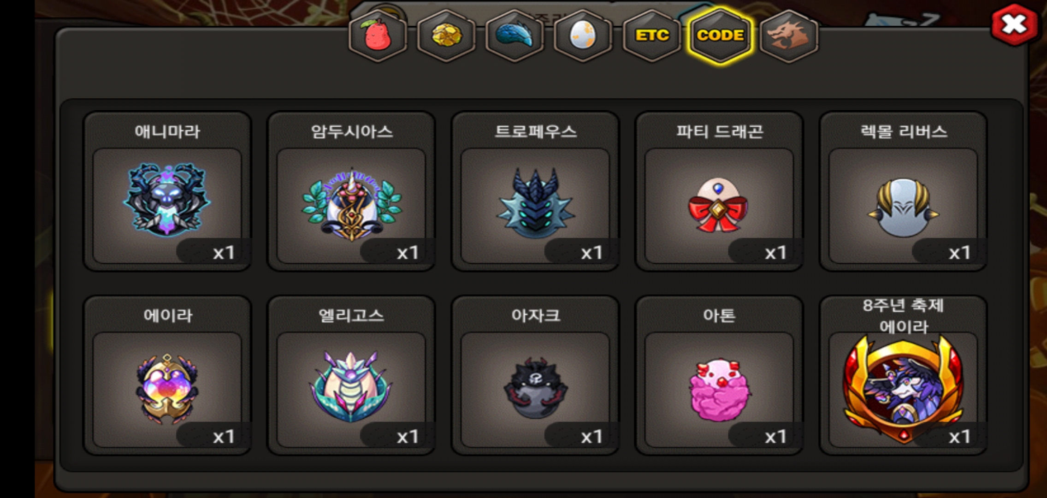The height and width of the screenshot is (498, 1047).
Task: Switch to the gold nugget tab
Action: tap(446, 36)
